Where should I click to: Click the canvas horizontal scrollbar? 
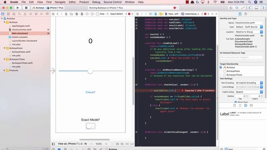point(95,140)
